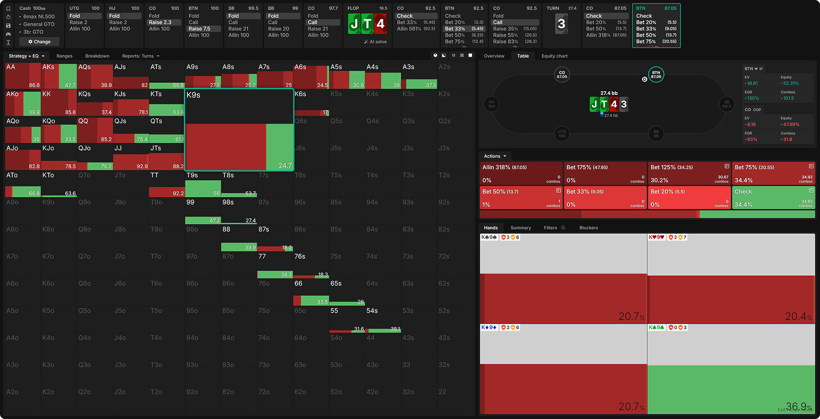
Task: Toggle the solid white square view
Action: 470,55
